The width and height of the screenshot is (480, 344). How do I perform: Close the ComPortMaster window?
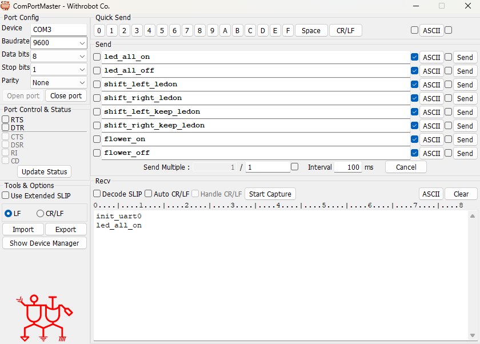(x=468, y=6)
